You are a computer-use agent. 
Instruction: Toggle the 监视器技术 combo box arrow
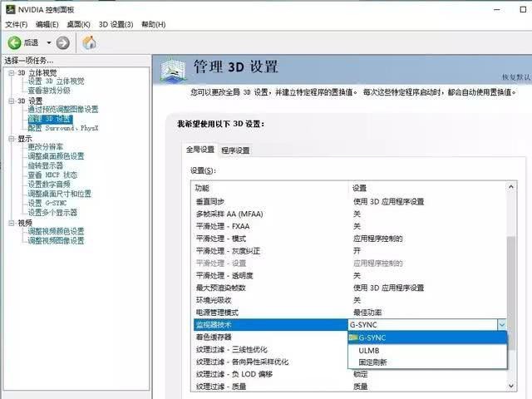502,325
